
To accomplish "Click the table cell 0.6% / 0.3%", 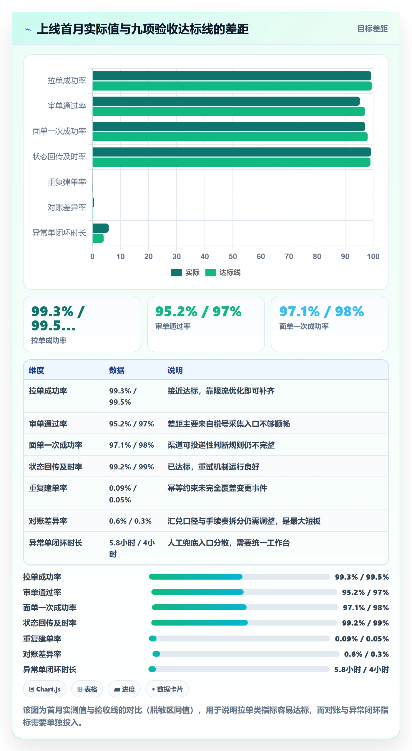I will 130,521.
